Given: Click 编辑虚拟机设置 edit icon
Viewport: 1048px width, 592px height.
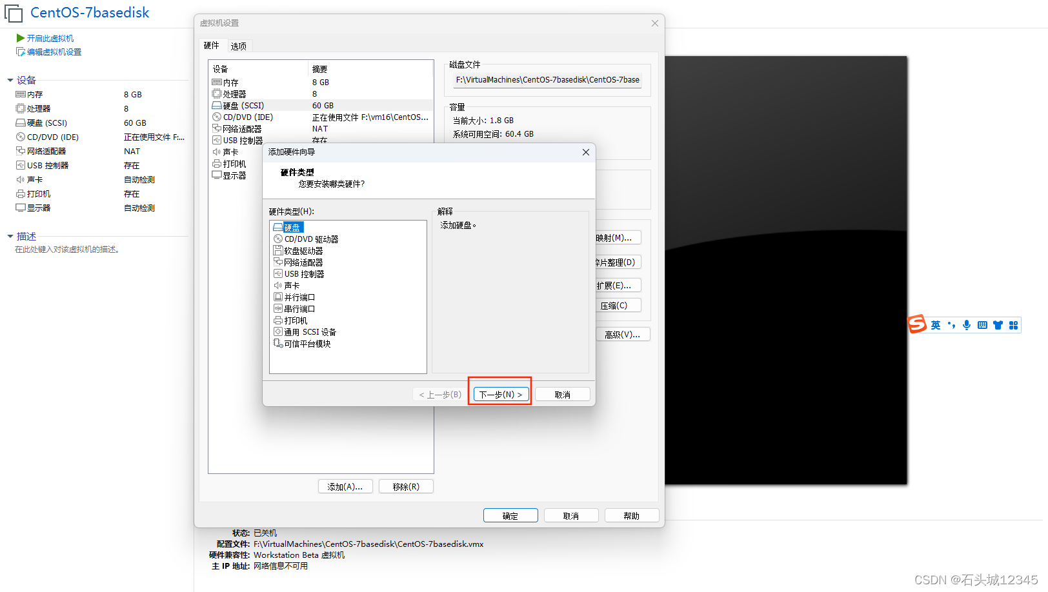Looking at the screenshot, I should coord(21,52).
